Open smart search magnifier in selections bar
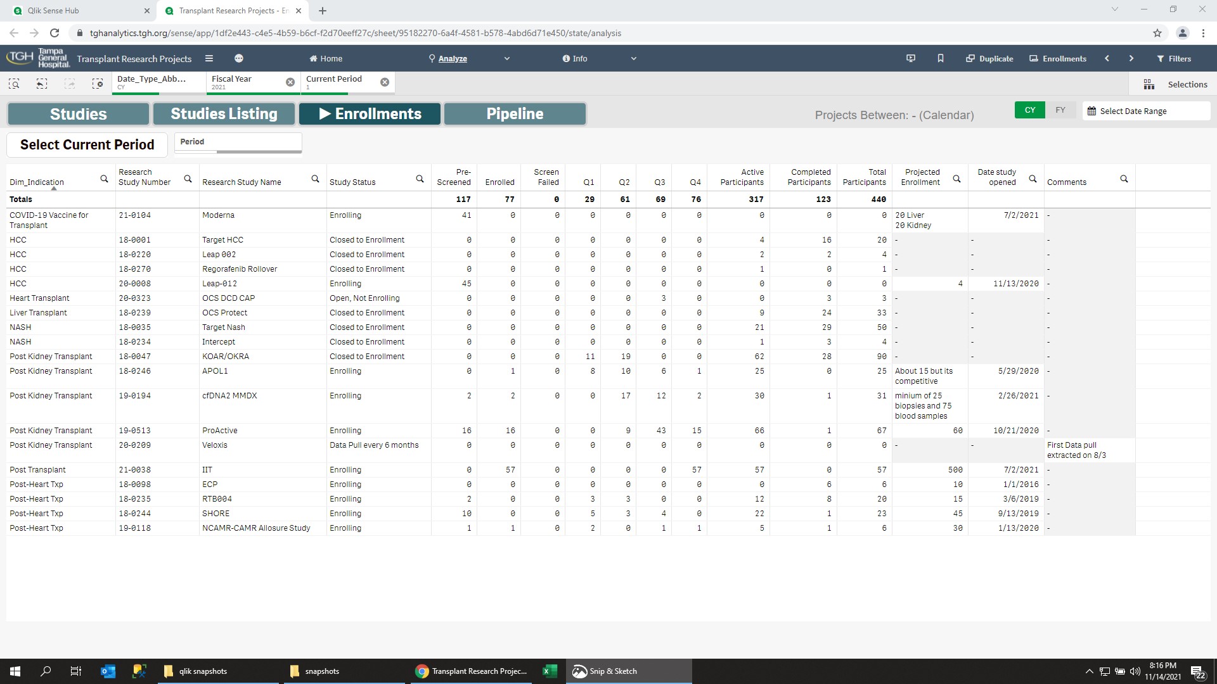Screen dimensions: 1217x684 (x=13, y=83)
